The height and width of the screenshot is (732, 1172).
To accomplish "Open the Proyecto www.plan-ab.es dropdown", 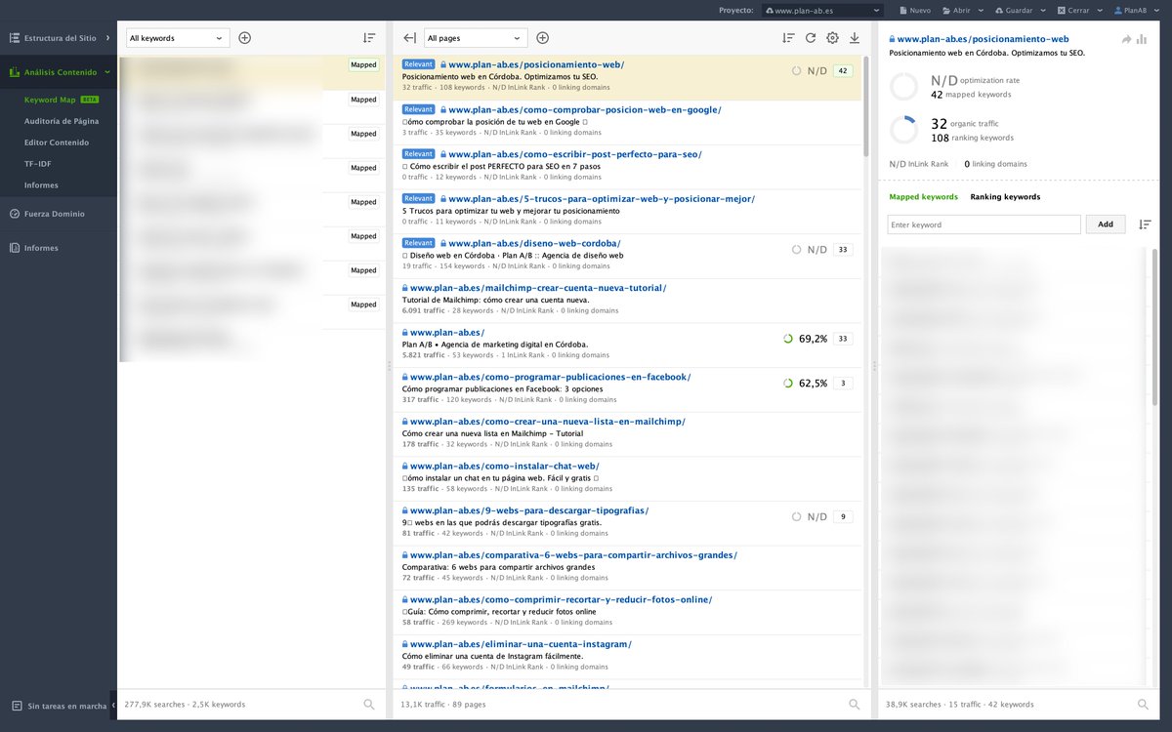I will [822, 10].
